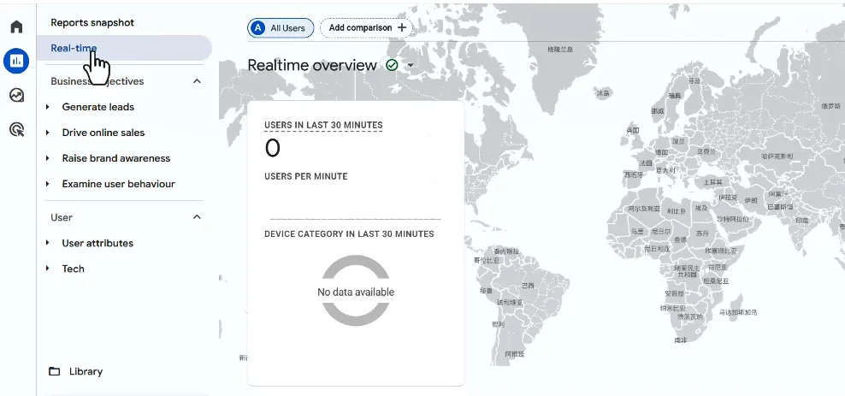Click the User section heading
845x396 pixels.
click(62, 217)
